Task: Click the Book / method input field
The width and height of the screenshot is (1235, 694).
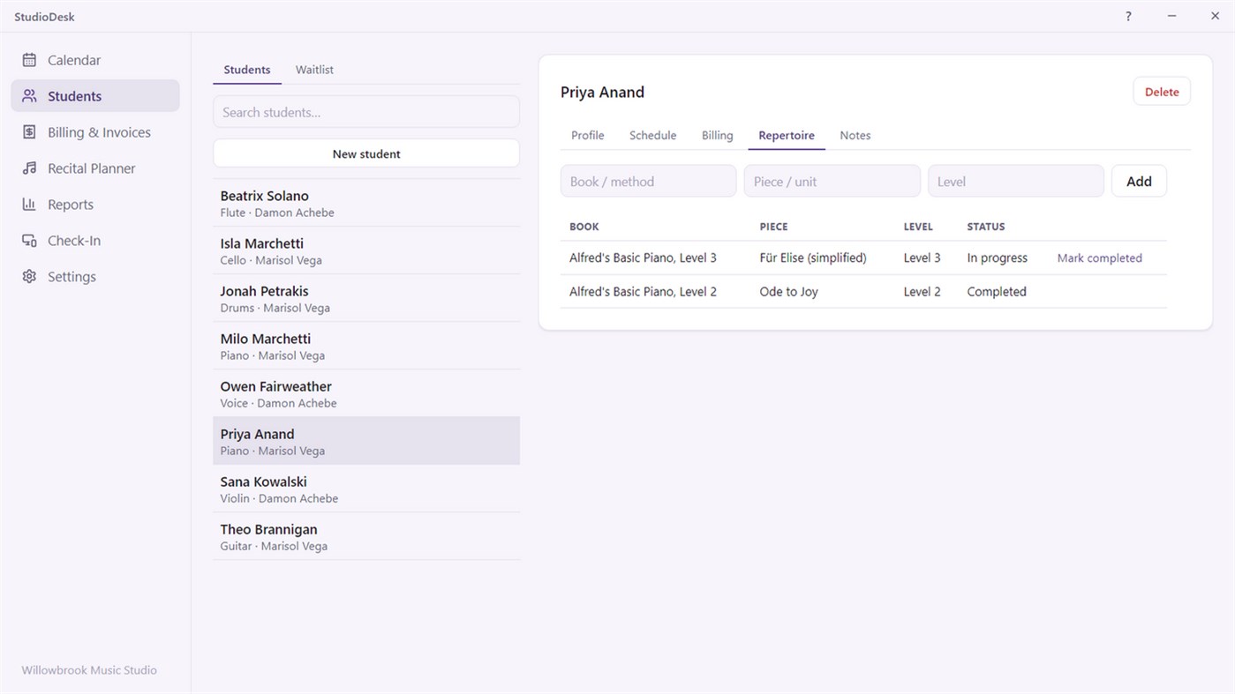Action: tap(648, 181)
